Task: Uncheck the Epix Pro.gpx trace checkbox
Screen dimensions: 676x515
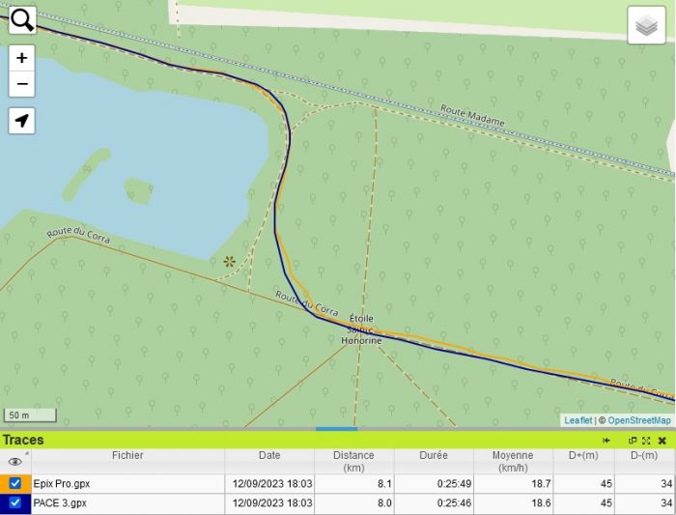Action: click(x=15, y=483)
